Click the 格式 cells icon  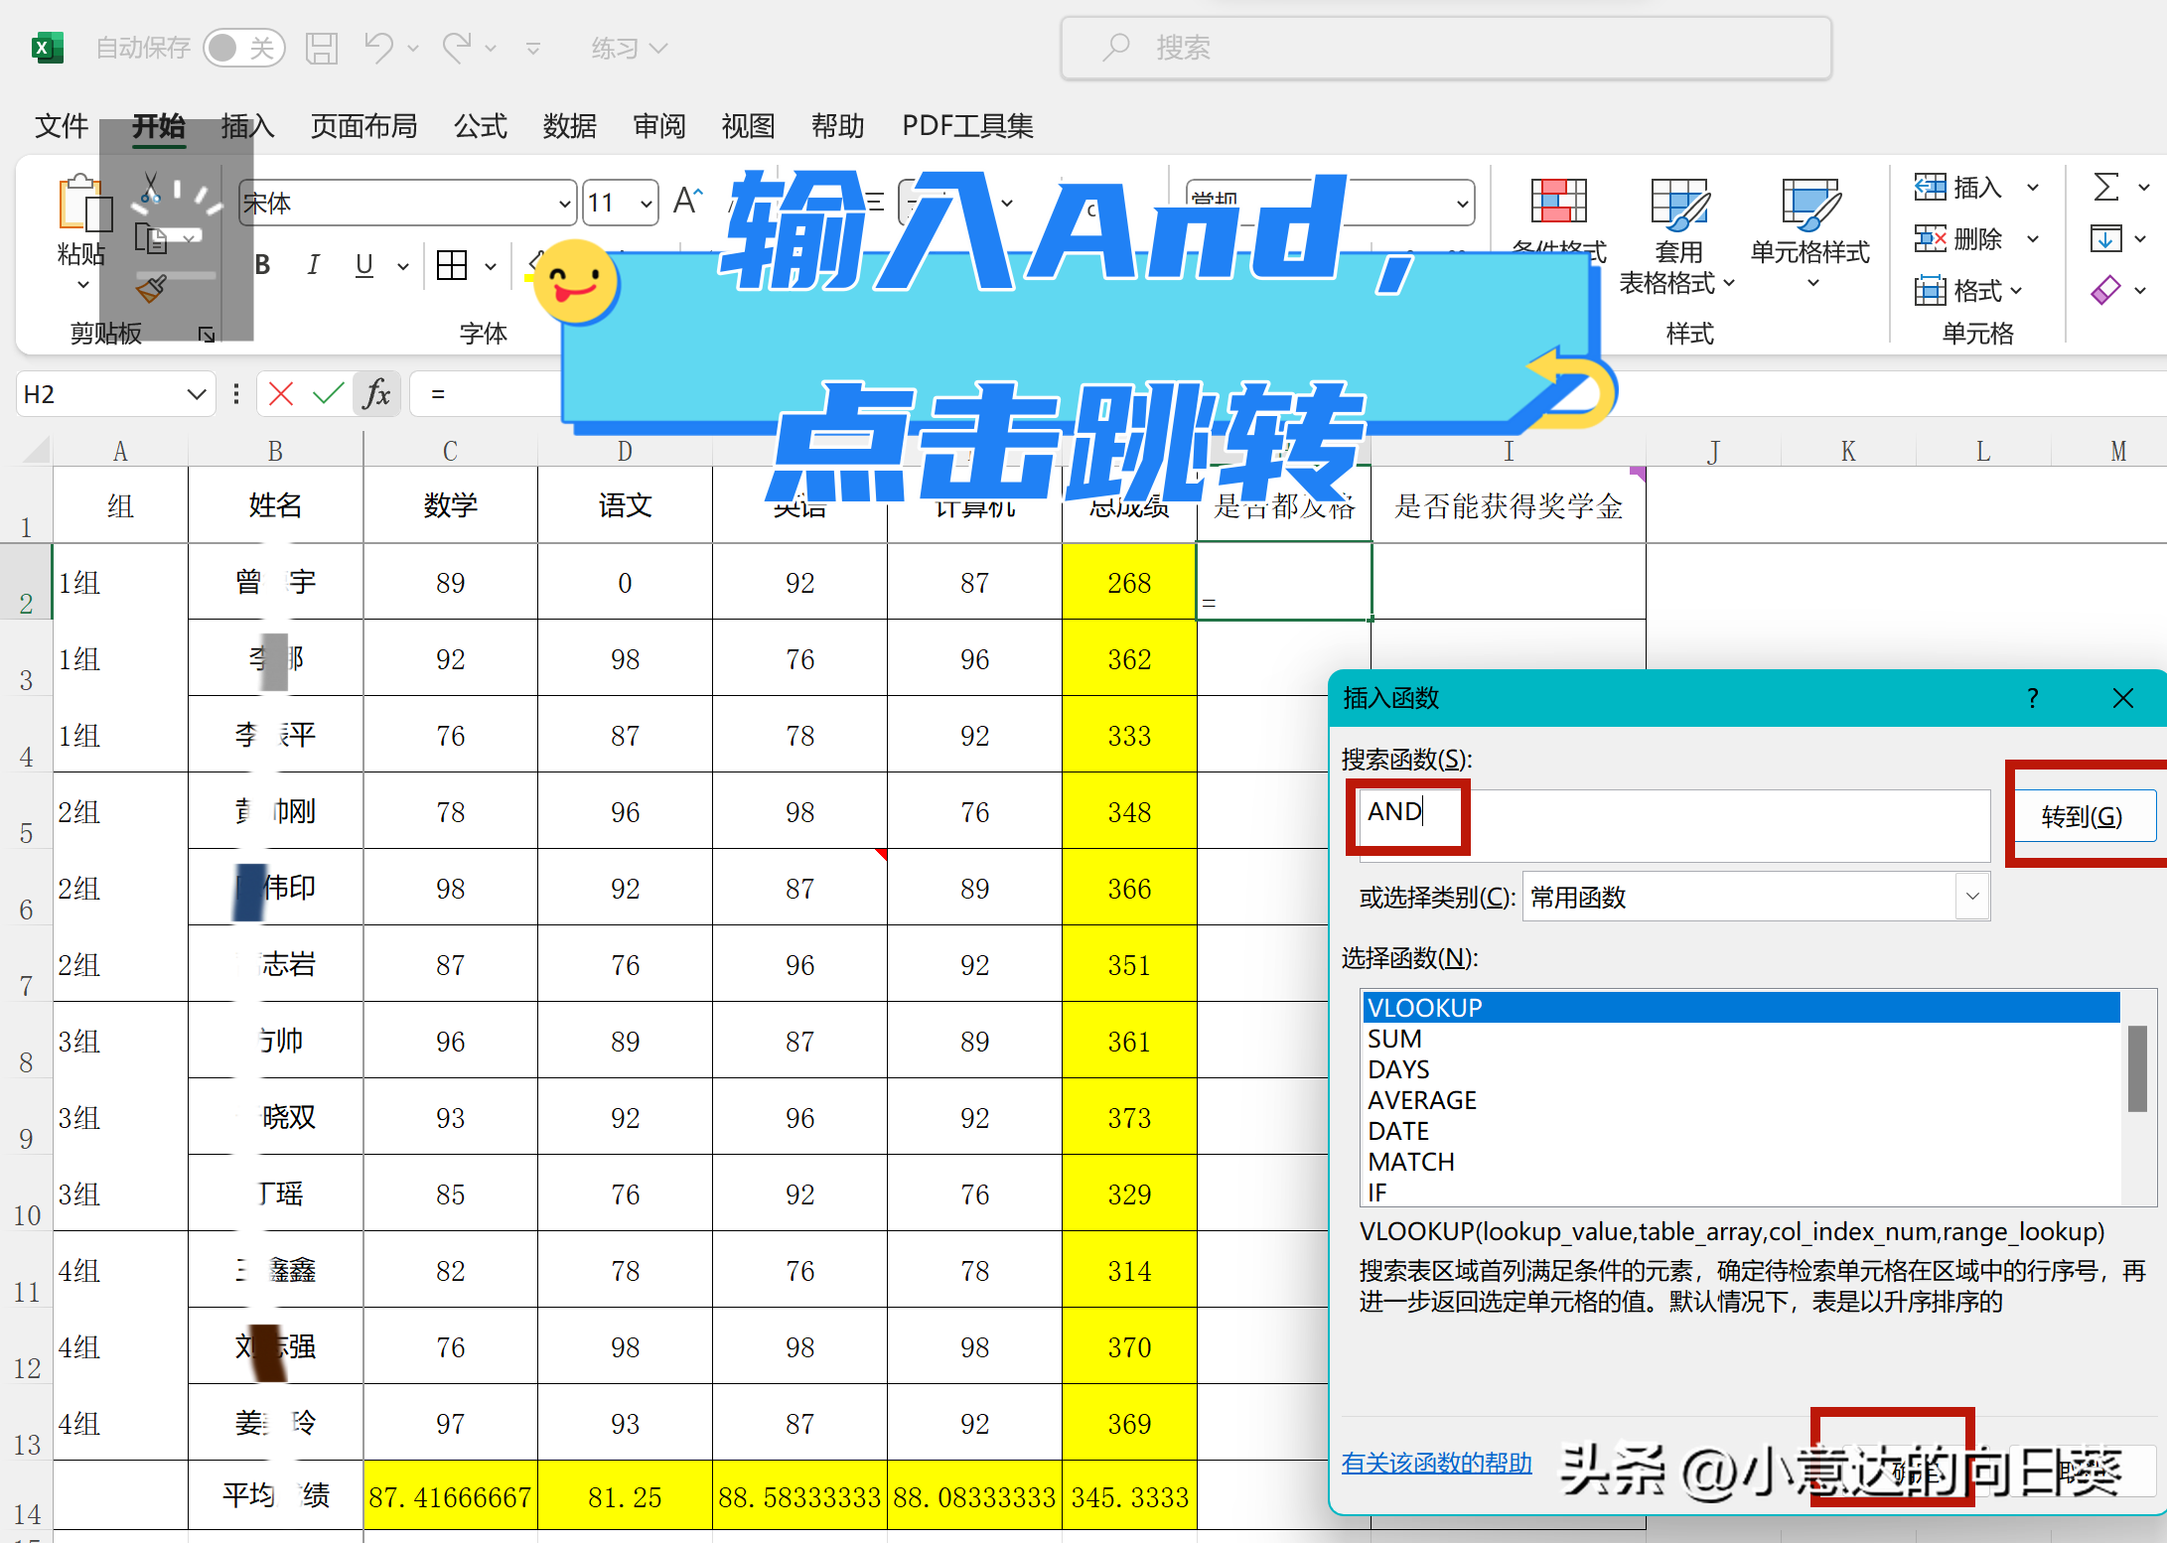coord(1930,290)
